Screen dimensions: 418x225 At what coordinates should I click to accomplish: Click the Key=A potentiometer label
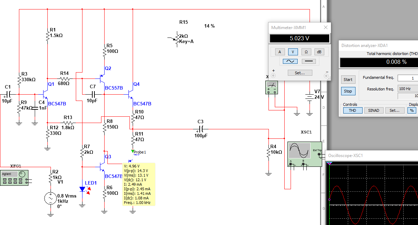[x=186, y=41]
